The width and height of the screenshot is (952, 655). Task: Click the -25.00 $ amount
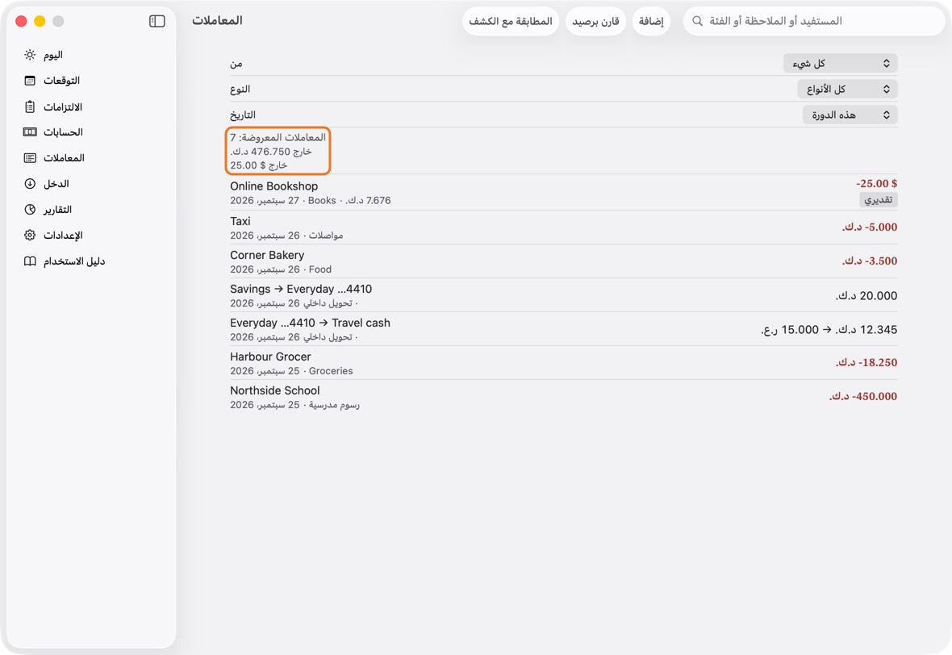point(877,183)
